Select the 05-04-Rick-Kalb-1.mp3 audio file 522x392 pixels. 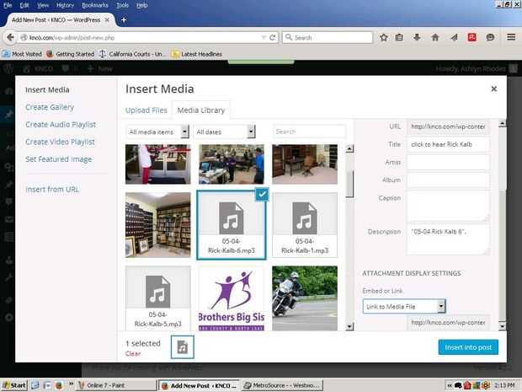pyautogui.click(x=305, y=225)
